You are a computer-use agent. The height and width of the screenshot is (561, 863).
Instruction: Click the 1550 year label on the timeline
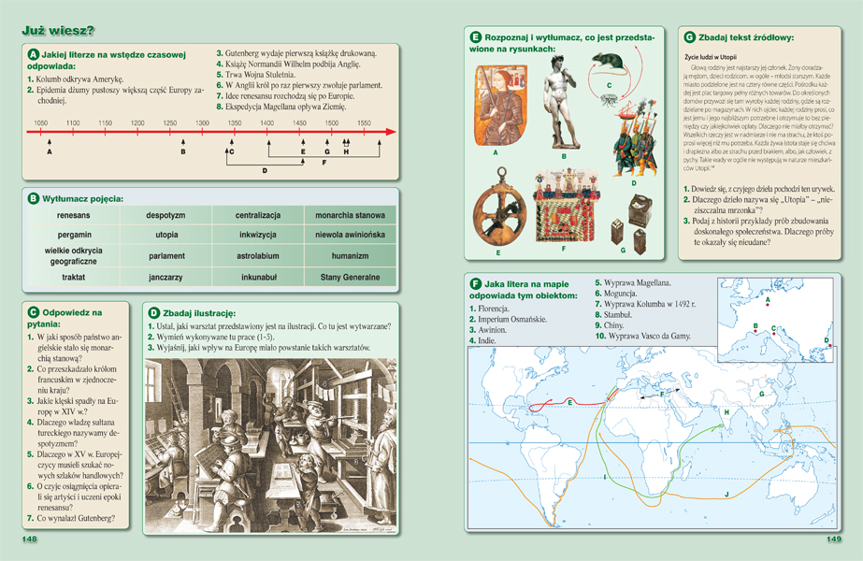[364, 122]
